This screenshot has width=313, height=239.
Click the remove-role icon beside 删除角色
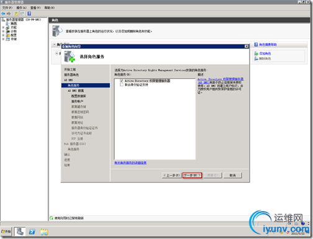256,58
